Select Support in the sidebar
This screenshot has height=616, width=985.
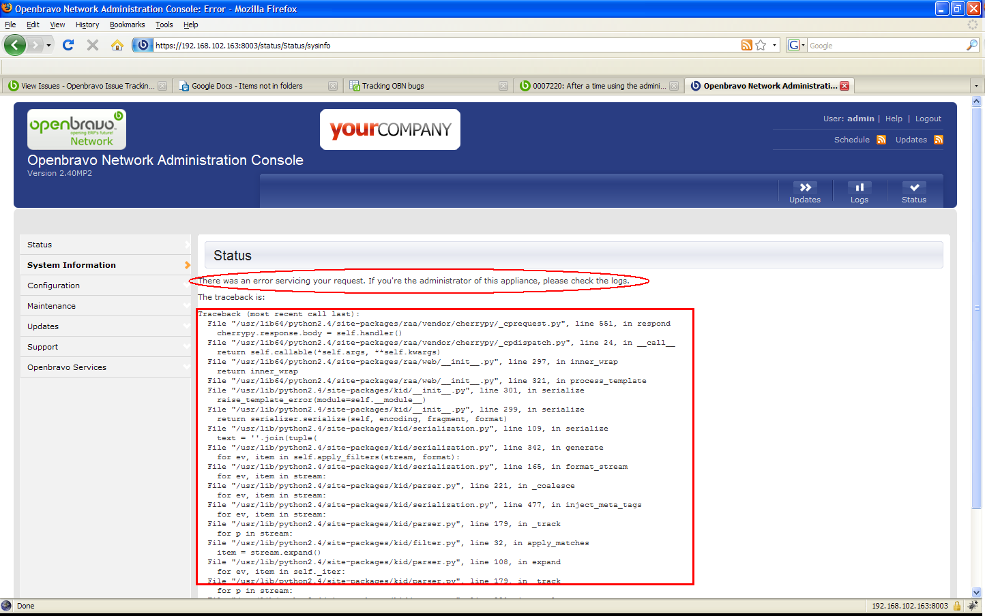tap(106, 347)
